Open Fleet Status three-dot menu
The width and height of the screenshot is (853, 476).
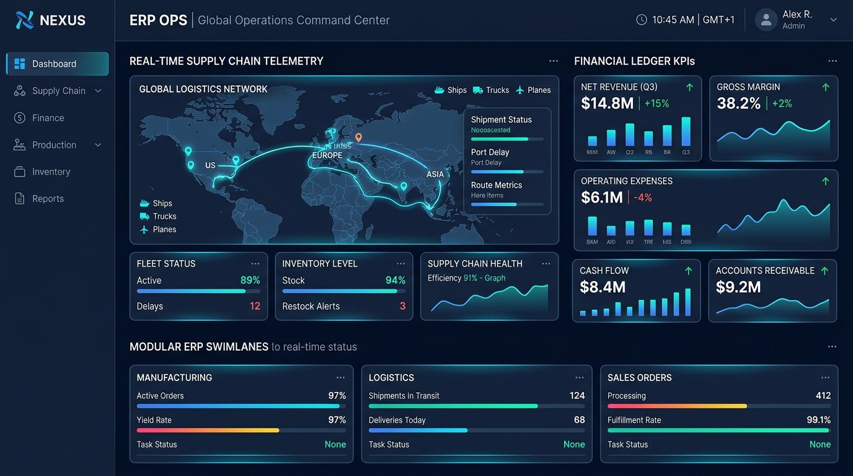click(x=255, y=263)
